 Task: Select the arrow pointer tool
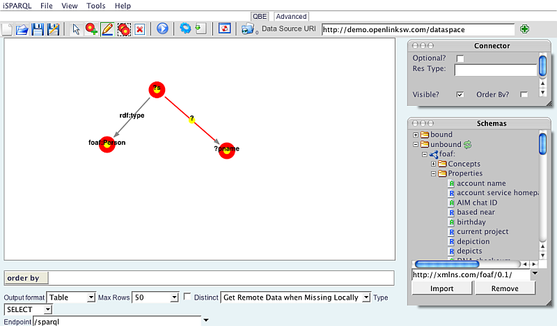tap(76, 29)
